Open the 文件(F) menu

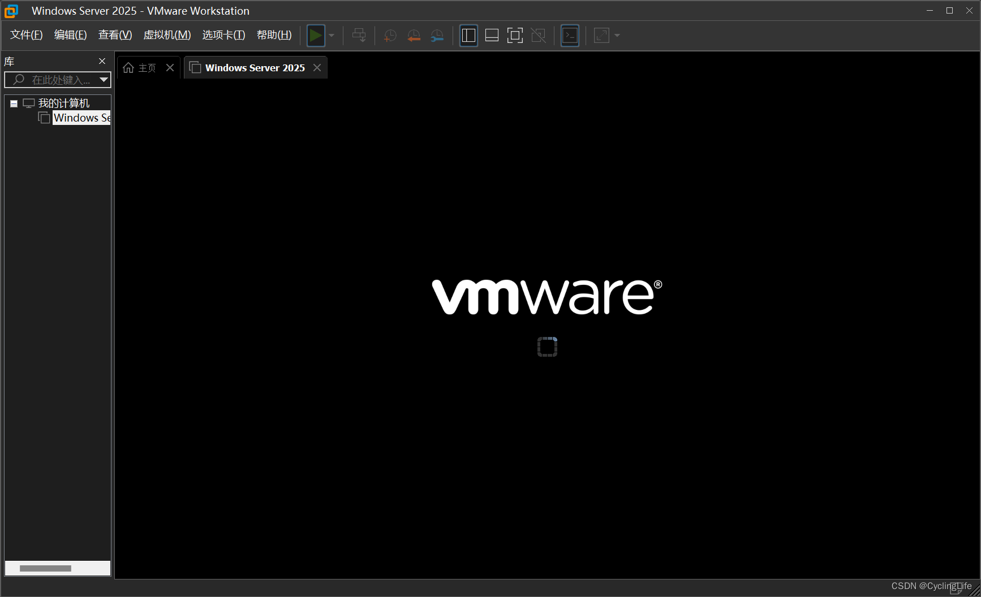tap(27, 35)
